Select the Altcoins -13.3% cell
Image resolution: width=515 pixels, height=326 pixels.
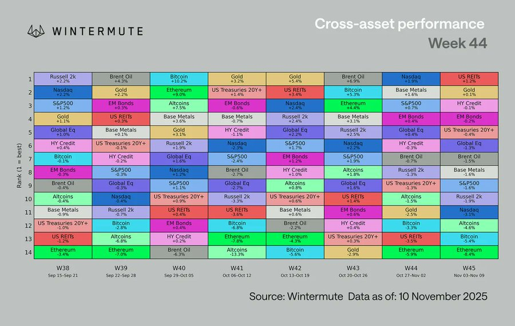coord(236,252)
